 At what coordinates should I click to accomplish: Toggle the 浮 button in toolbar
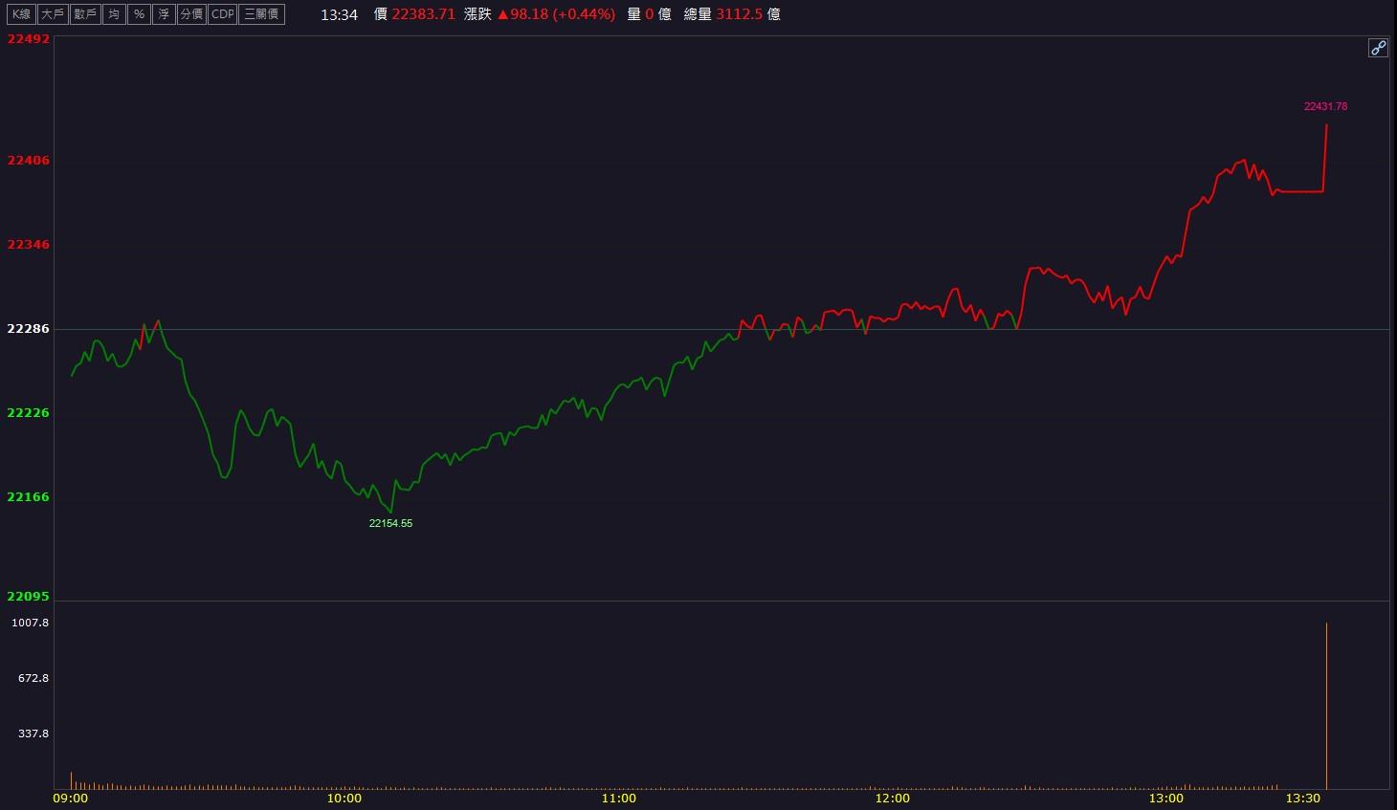tap(164, 14)
